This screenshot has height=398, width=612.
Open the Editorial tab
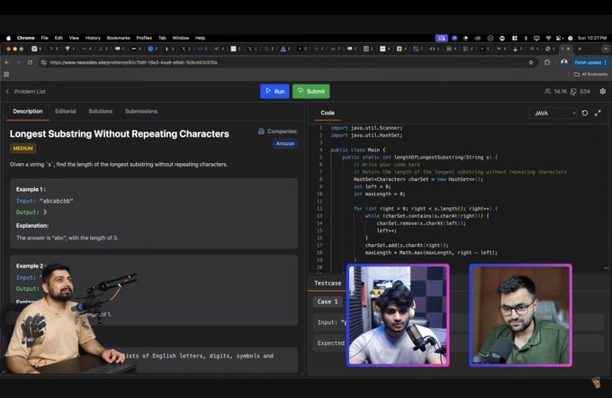pyautogui.click(x=66, y=112)
